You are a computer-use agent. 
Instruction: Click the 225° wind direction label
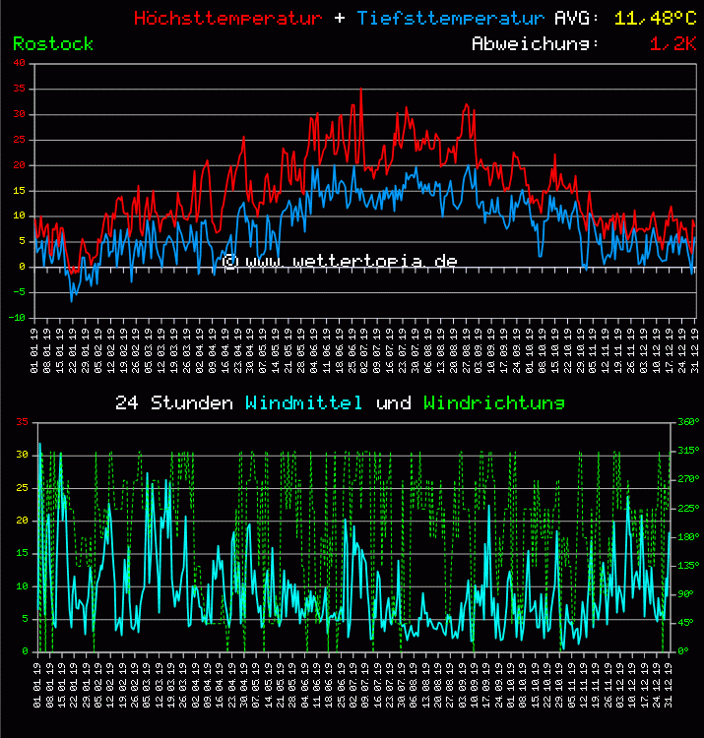(x=688, y=508)
